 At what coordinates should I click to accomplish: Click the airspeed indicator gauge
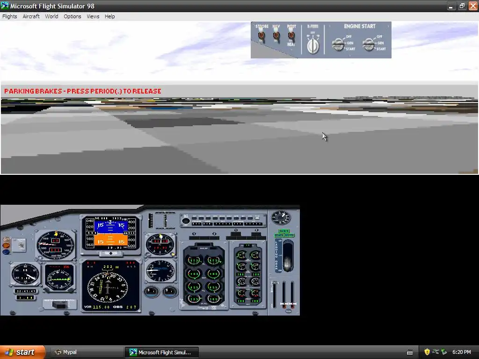point(56,245)
